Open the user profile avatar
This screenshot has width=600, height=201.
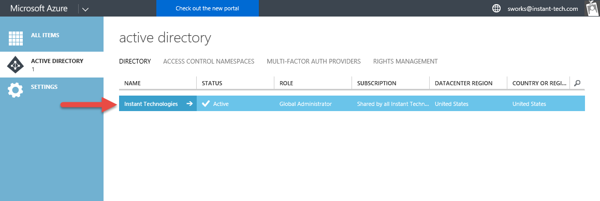(592, 8)
